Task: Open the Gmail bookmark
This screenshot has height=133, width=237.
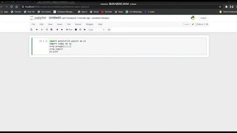Action: tap(94, 12)
